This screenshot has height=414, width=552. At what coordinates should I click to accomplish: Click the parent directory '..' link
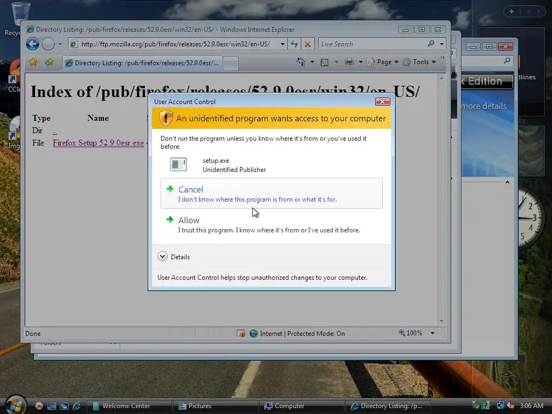pyautogui.click(x=55, y=132)
